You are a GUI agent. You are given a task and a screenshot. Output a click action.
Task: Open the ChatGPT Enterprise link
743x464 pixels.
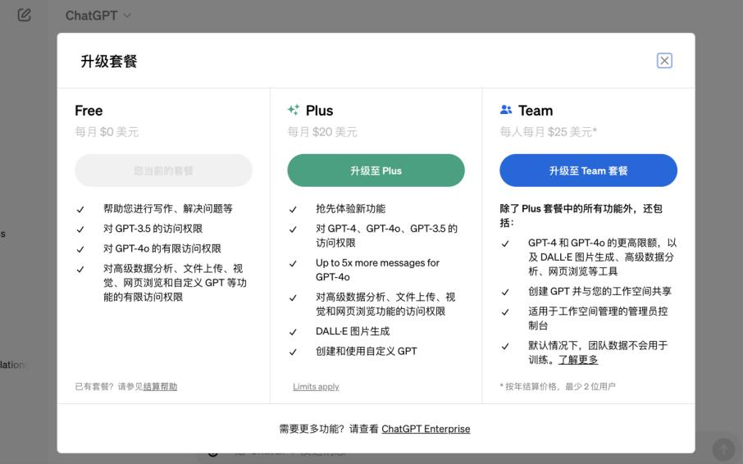(x=426, y=429)
